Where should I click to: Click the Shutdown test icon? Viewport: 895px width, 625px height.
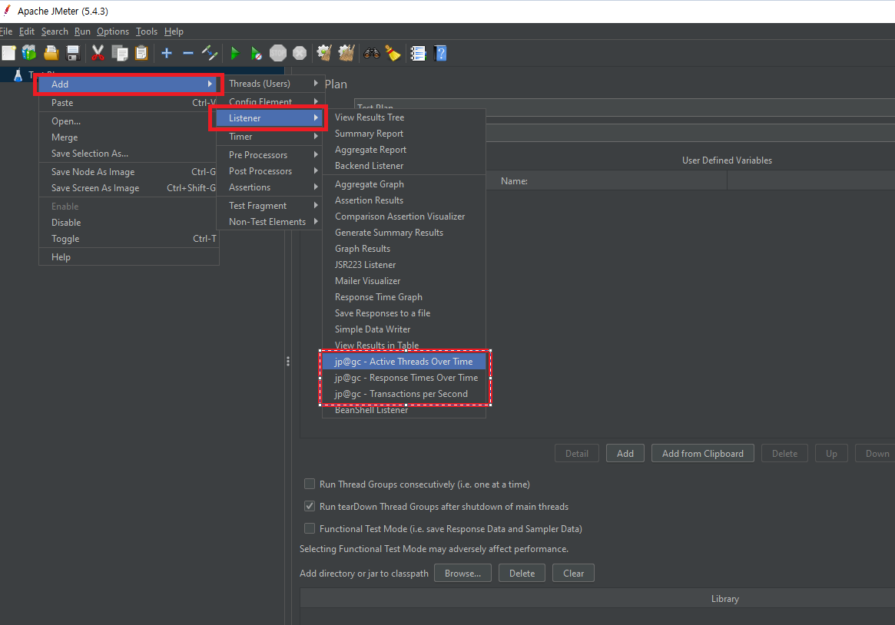[x=300, y=53]
